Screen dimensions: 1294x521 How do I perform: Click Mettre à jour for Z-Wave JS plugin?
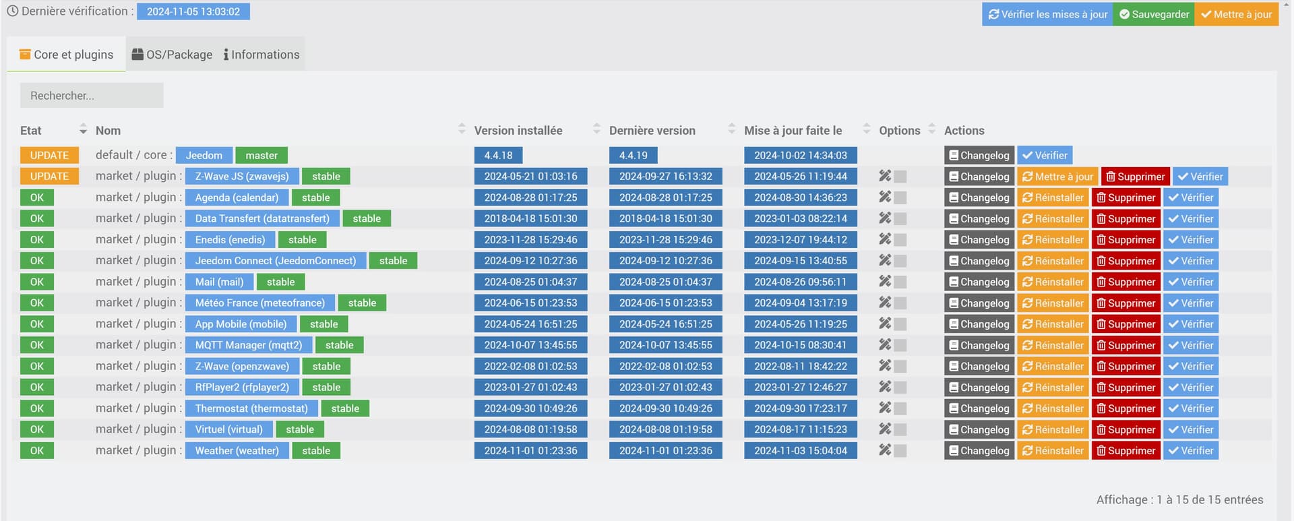pos(1057,177)
